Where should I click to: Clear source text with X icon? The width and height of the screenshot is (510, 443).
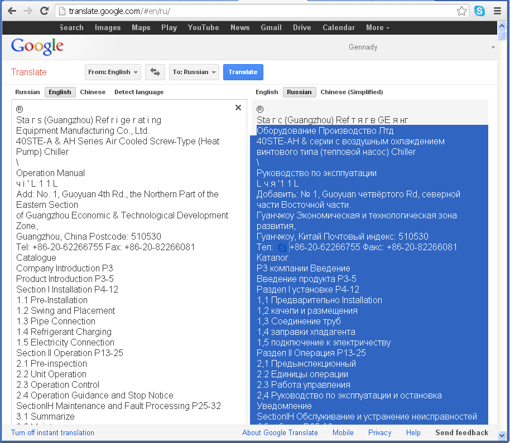[238, 108]
